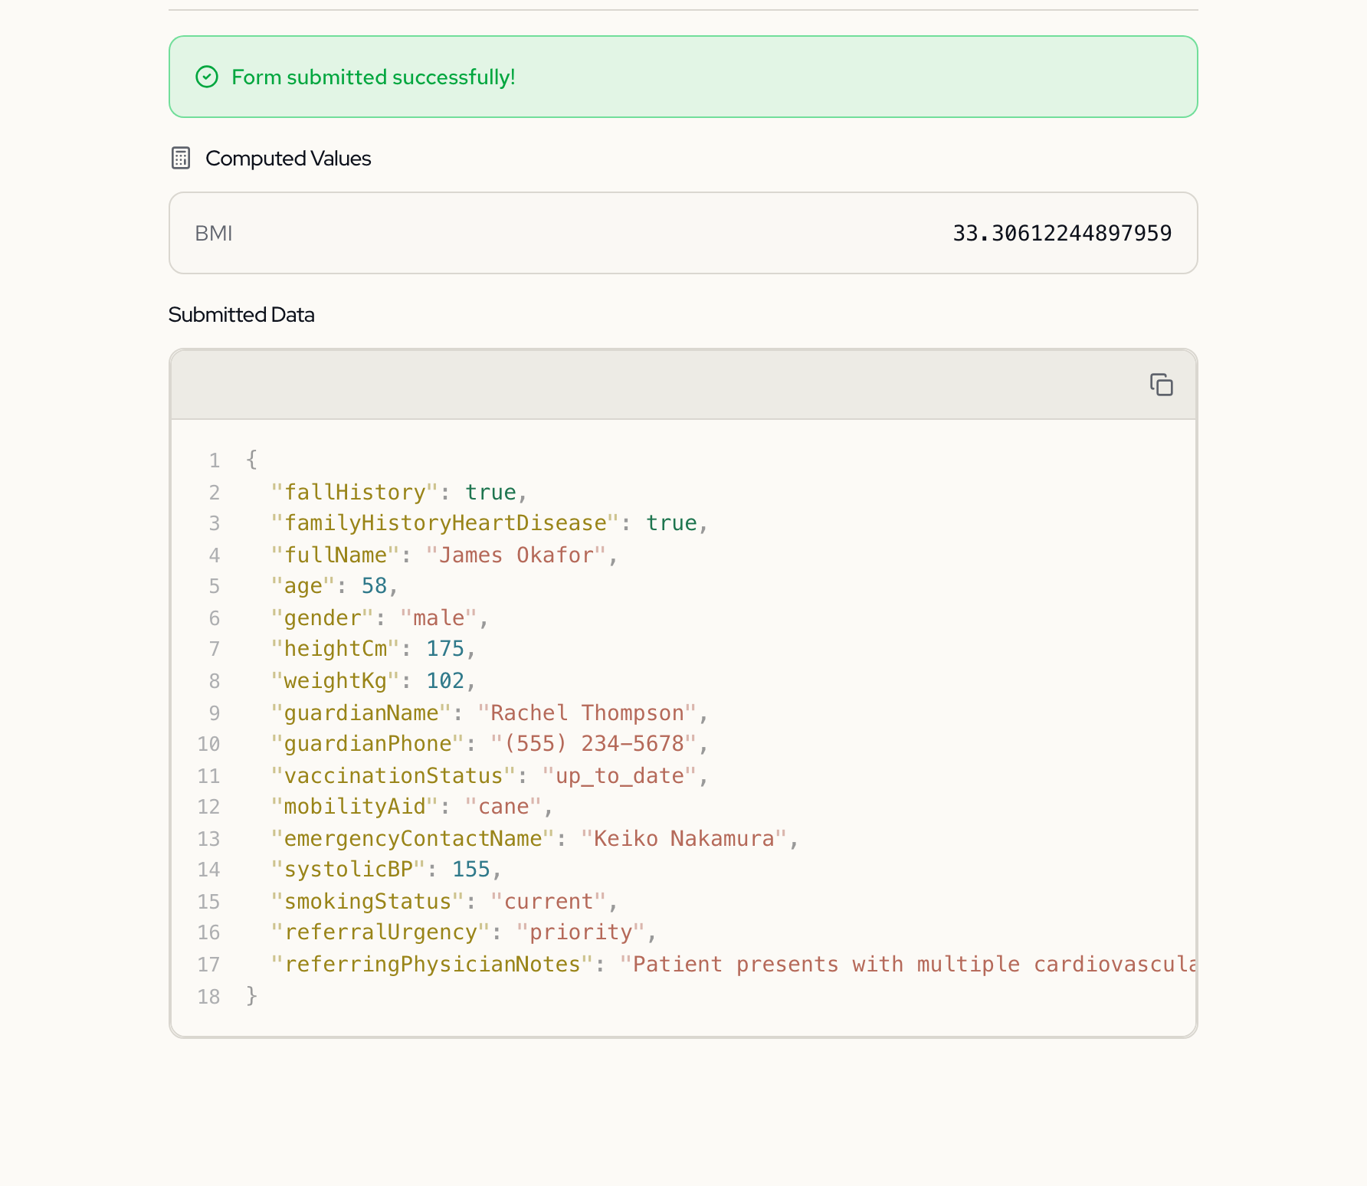This screenshot has height=1186, width=1367.
Task: Select the Computed Values heading
Action: point(288,158)
